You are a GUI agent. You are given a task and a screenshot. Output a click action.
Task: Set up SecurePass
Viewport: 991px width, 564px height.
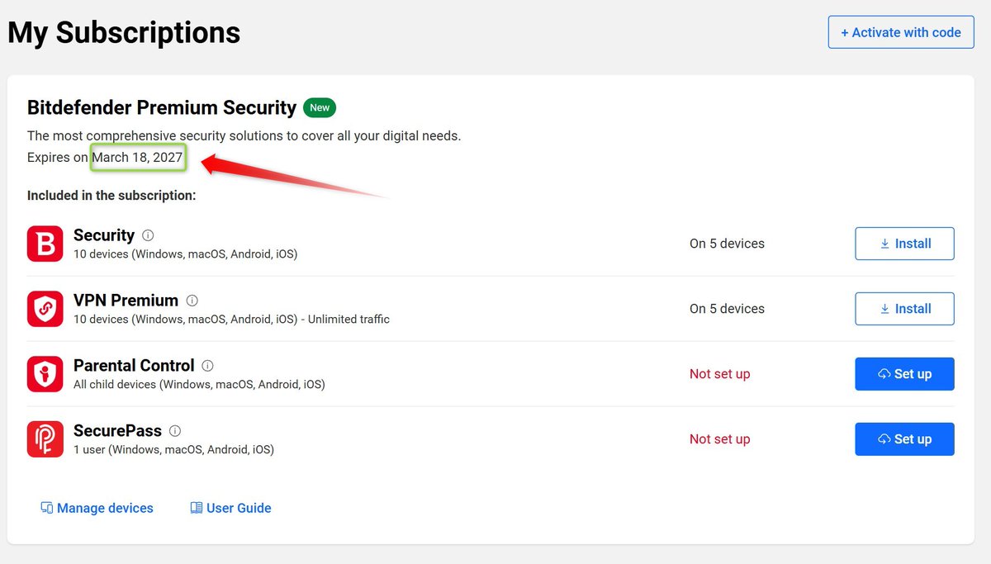tap(904, 439)
